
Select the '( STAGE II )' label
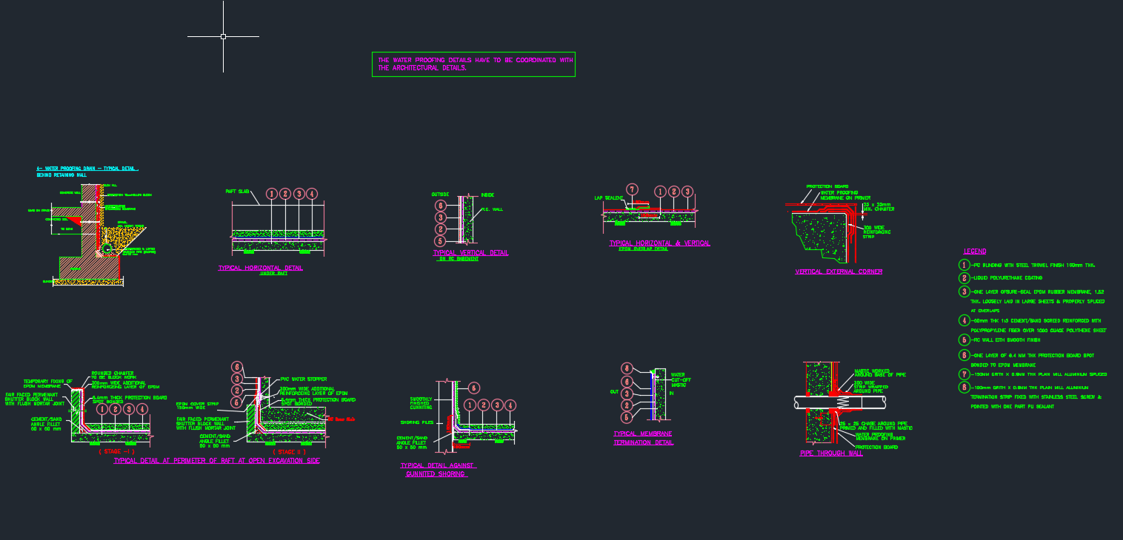(289, 451)
